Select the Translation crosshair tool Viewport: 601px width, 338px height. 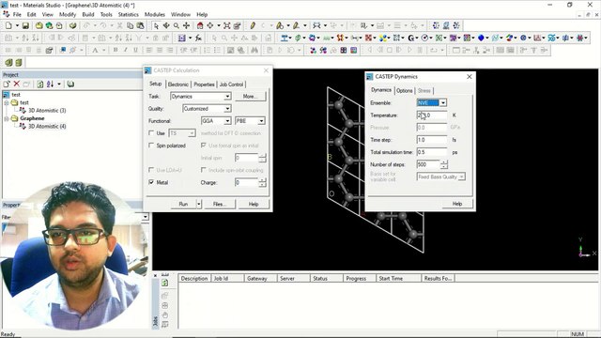[x=186, y=25]
